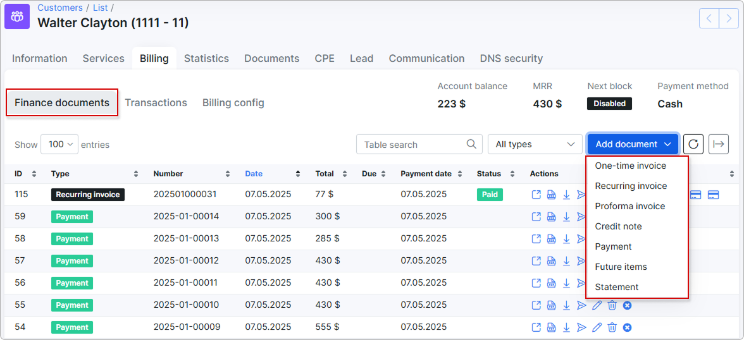View PDF of payment 2025-01-00014
The width and height of the screenshot is (744, 340).
552,217
